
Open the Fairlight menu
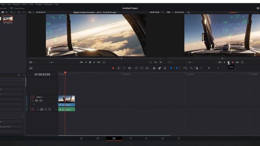[39, 4]
